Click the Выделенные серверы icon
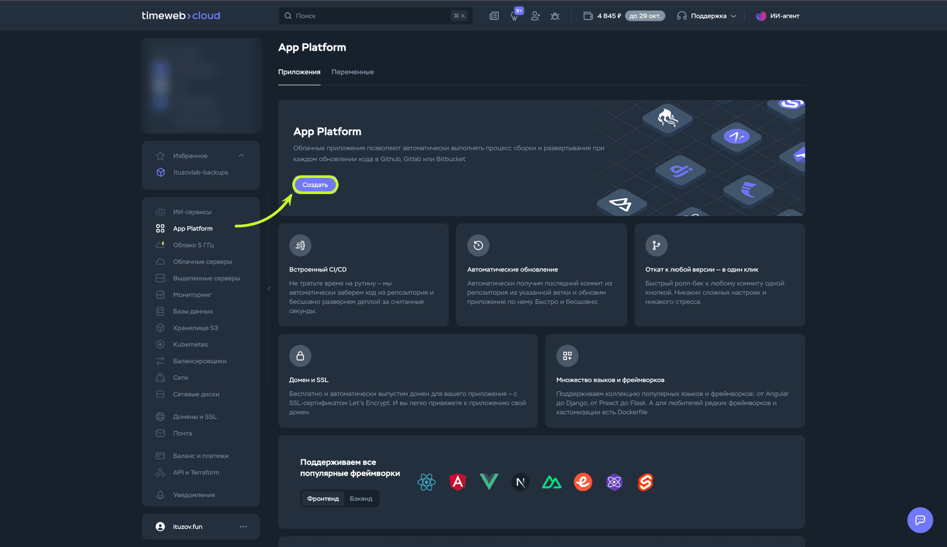Screen dimensions: 947x547 click(160, 278)
